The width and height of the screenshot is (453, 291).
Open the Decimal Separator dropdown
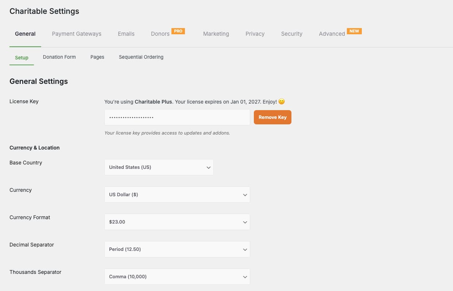point(177,249)
